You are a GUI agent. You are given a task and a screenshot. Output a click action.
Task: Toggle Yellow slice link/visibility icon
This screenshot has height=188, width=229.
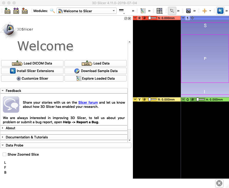pos(144,99)
